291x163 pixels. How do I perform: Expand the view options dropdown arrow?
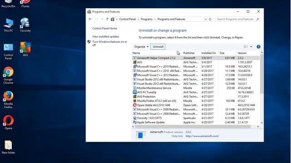click(x=251, y=47)
